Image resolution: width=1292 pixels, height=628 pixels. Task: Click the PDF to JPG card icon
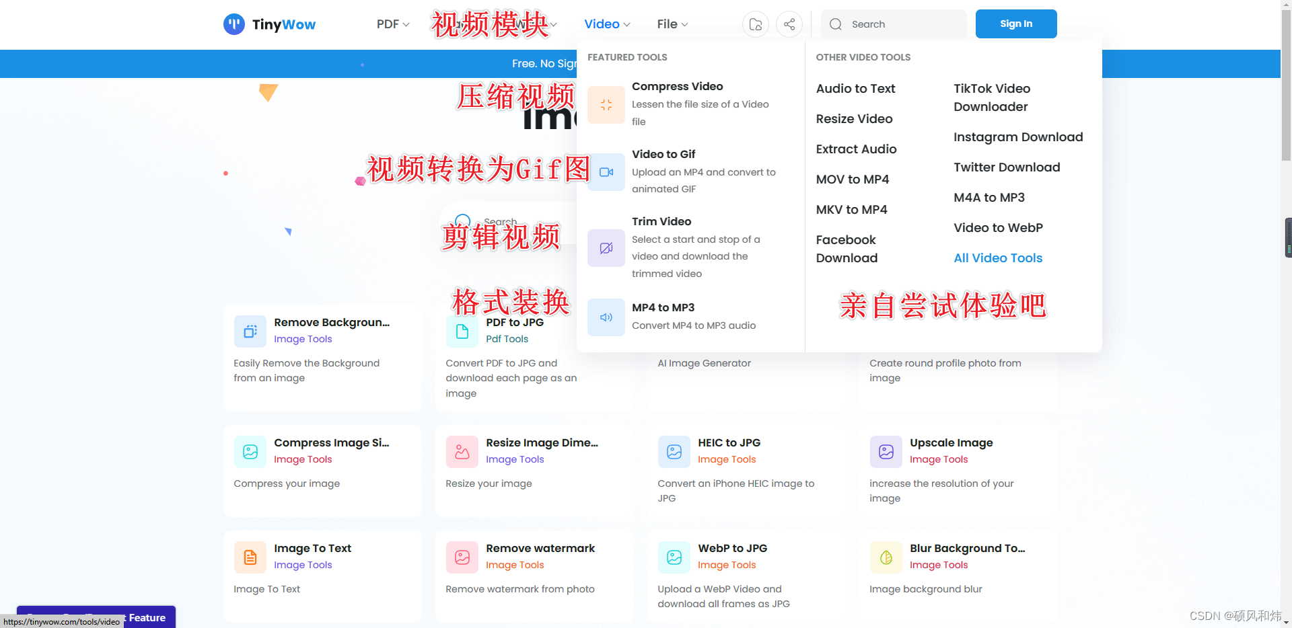point(462,331)
